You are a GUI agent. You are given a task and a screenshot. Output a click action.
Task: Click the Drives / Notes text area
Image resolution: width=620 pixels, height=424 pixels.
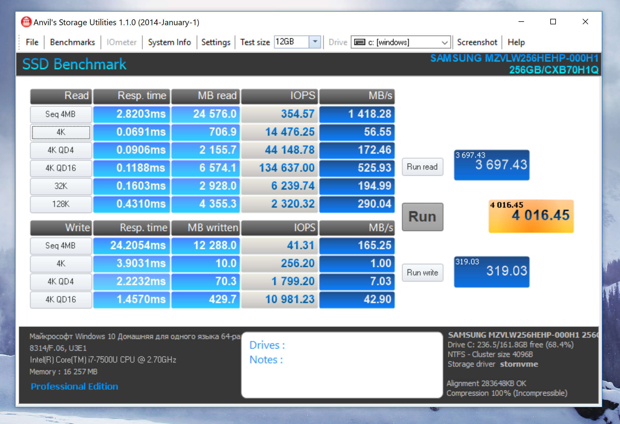pyautogui.click(x=342, y=365)
